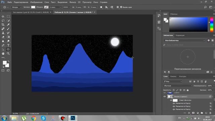This screenshot has height=121, width=215.
Task: Open stroke line style dropdown
Action: (x=67, y=7)
